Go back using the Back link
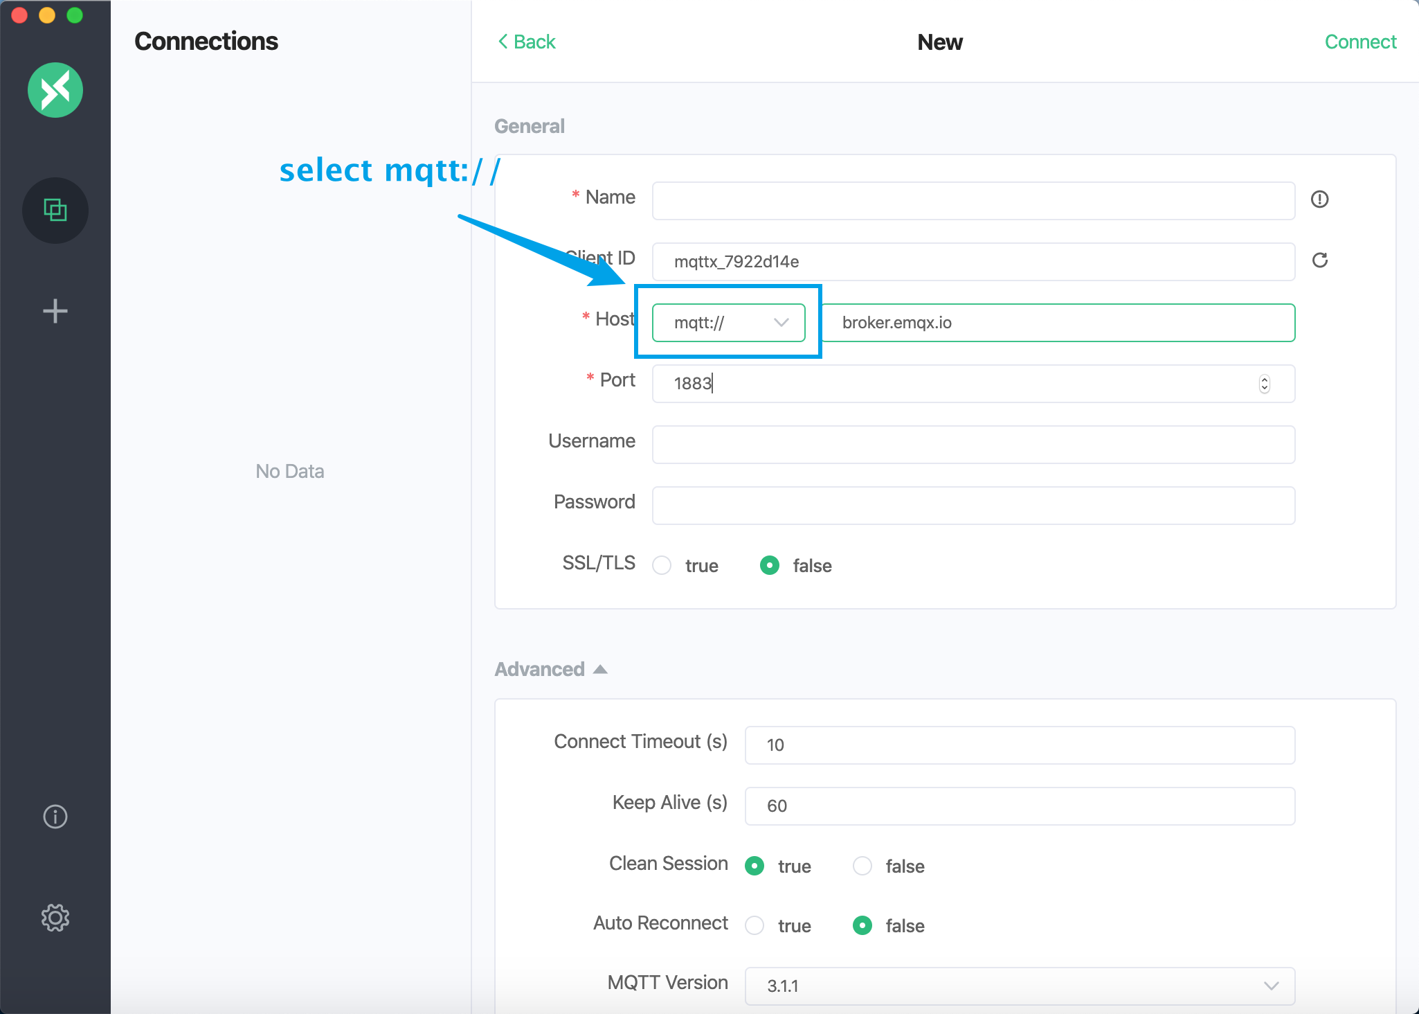 click(x=526, y=42)
